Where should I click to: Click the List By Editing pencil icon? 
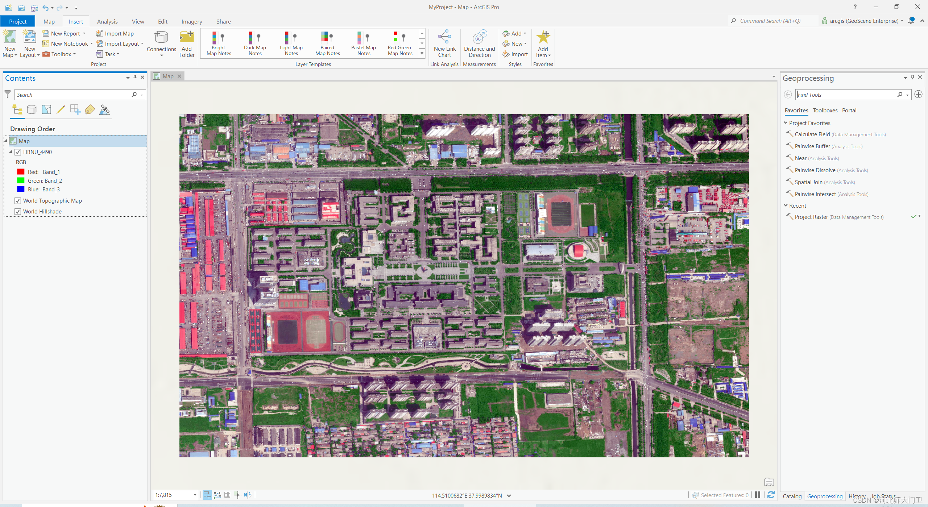tap(61, 109)
